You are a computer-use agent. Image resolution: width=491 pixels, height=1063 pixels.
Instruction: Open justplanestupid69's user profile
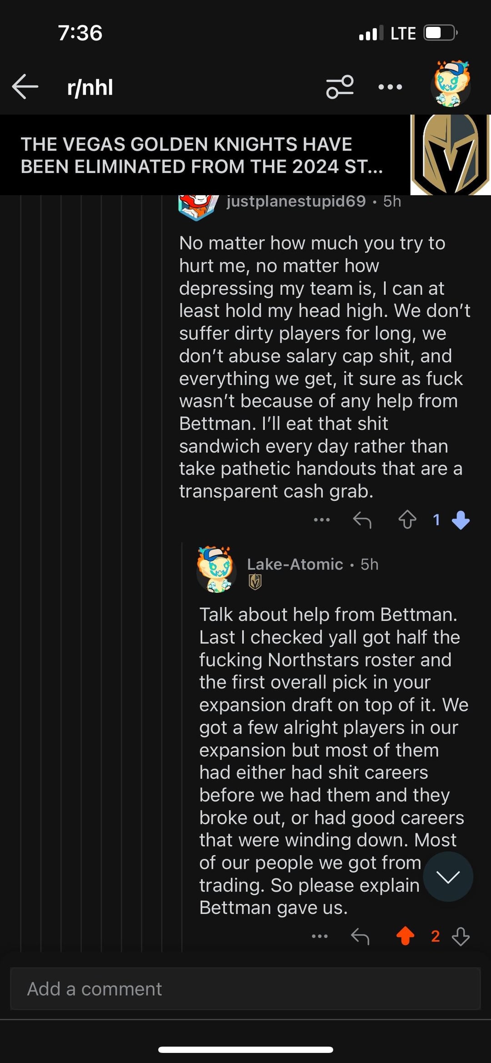tap(296, 201)
